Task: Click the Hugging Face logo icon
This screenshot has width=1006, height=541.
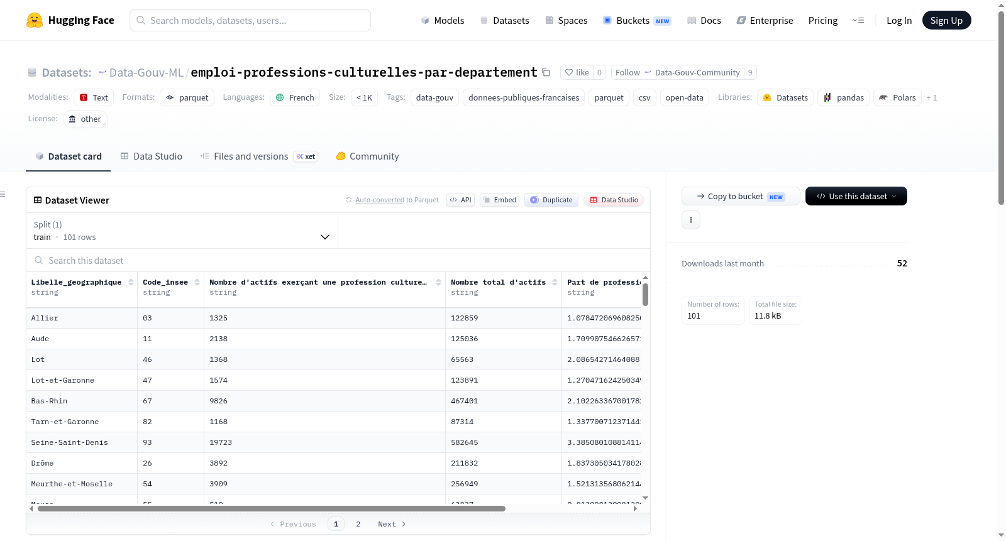Action: click(x=35, y=20)
